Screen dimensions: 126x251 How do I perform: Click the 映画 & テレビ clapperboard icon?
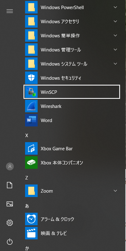point(31,233)
